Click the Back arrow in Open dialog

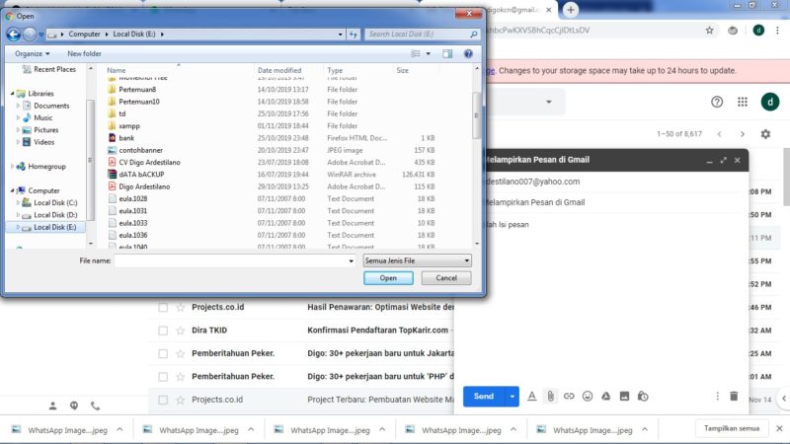click(14, 34)
